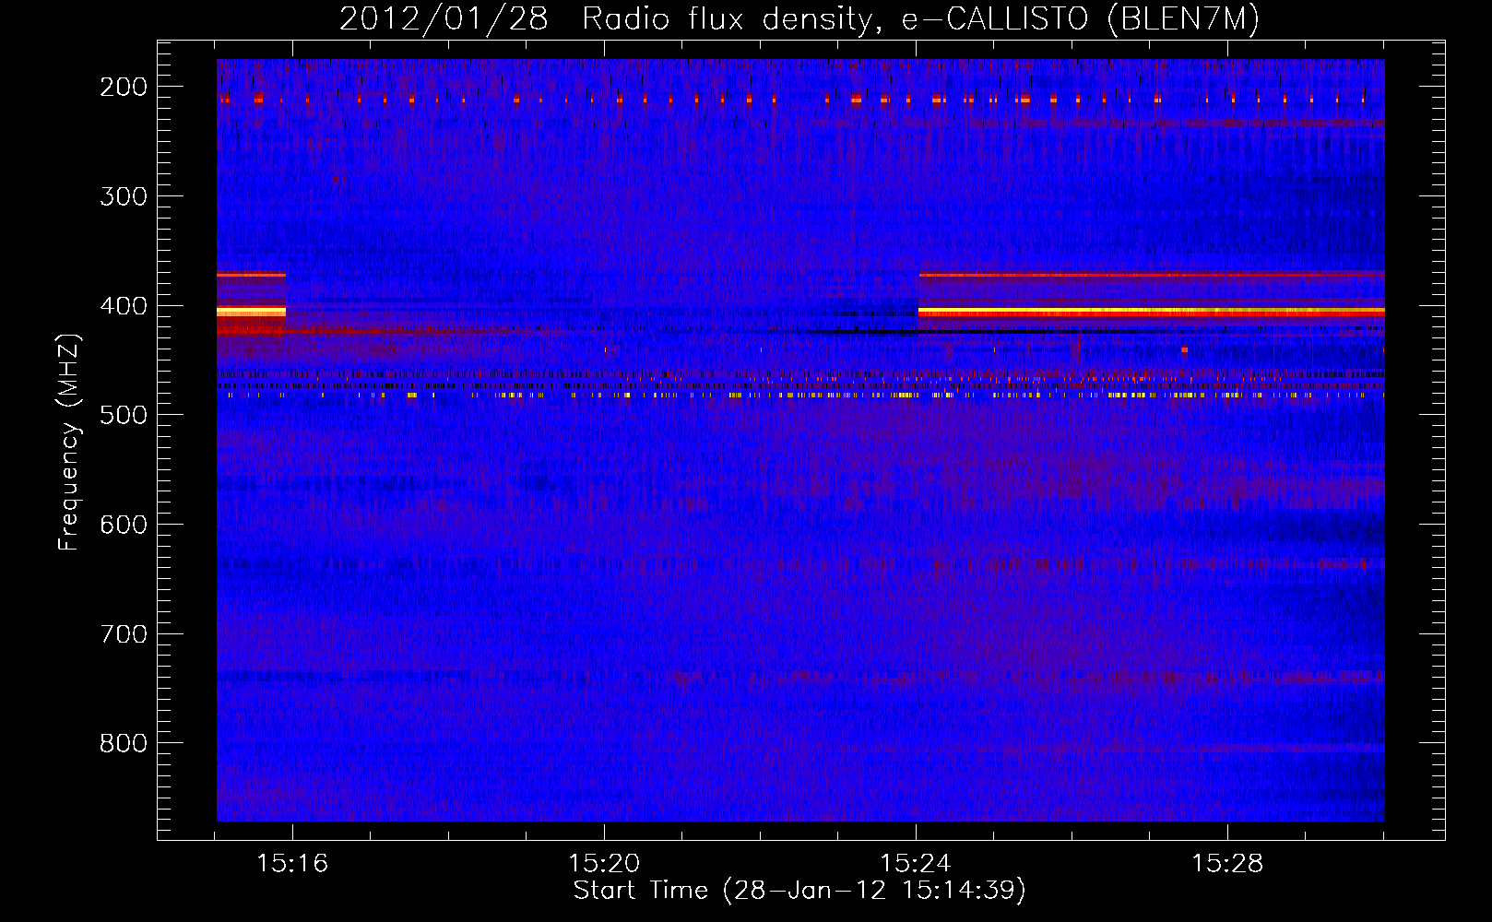Click the bright band near 400 MHz before 15:16
This screenshot has height=922, width=1492.
pyautogui.click(x=251, y=313)
